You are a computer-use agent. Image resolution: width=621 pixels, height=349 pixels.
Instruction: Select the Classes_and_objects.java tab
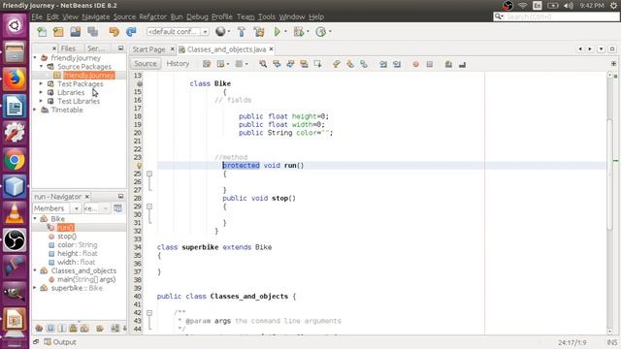(226, 49)
